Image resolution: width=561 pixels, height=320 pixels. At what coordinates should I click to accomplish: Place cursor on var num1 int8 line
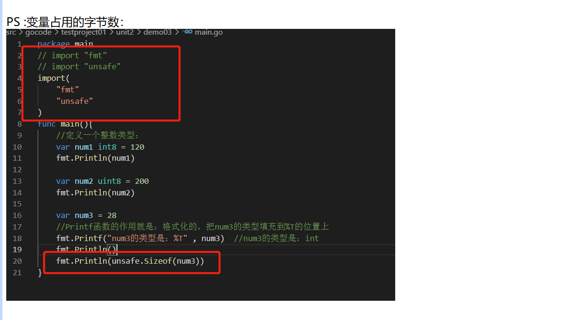100,147
